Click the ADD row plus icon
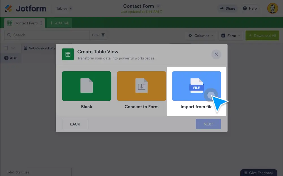Viewport: 283px width, 176px height. (x=6, y=58)
